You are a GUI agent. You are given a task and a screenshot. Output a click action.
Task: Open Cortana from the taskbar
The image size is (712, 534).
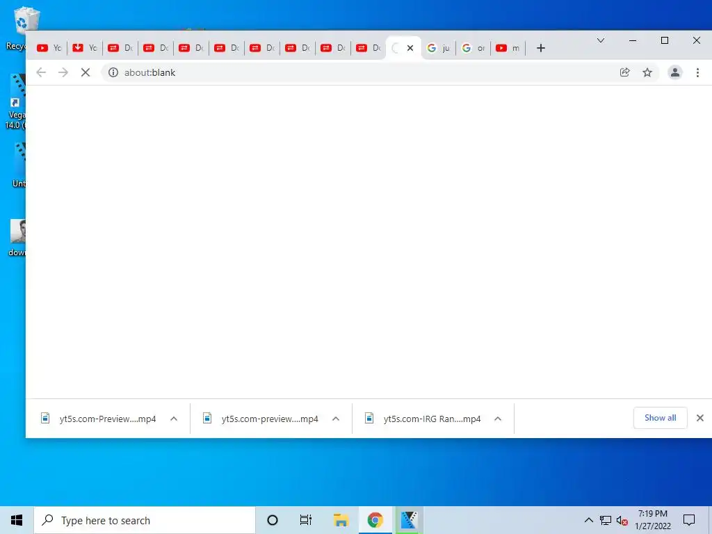pos(273,520)
